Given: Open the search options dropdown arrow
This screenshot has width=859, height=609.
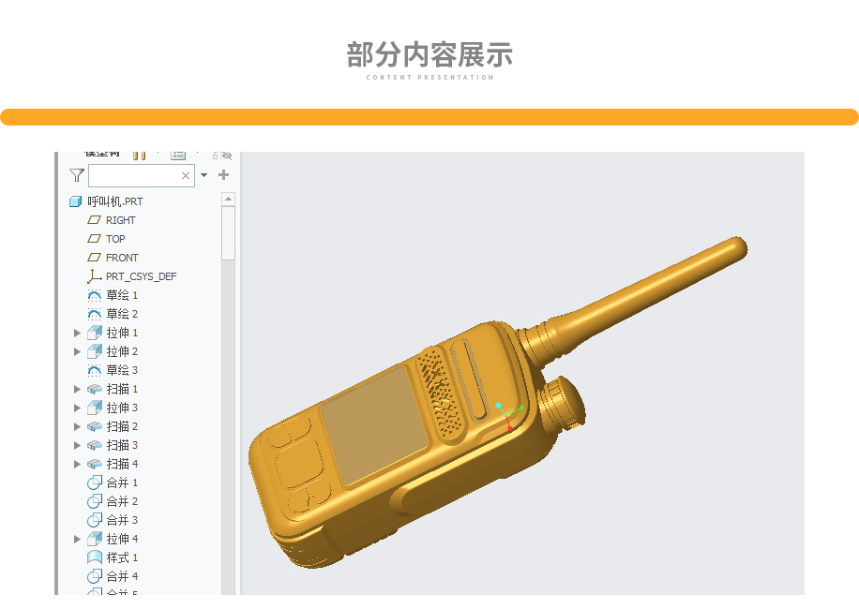Looking at the screenshot, I should click(203, 175).
